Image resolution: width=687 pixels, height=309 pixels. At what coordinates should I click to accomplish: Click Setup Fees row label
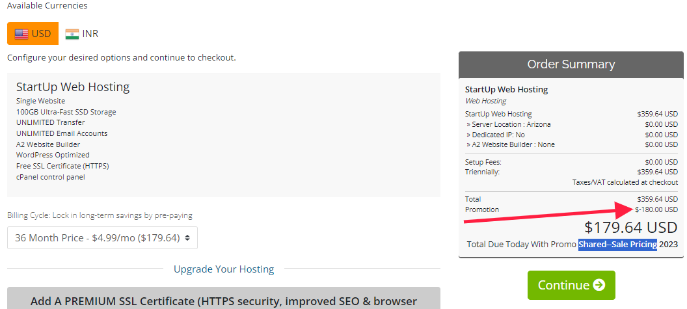click(x=483, y=162)
